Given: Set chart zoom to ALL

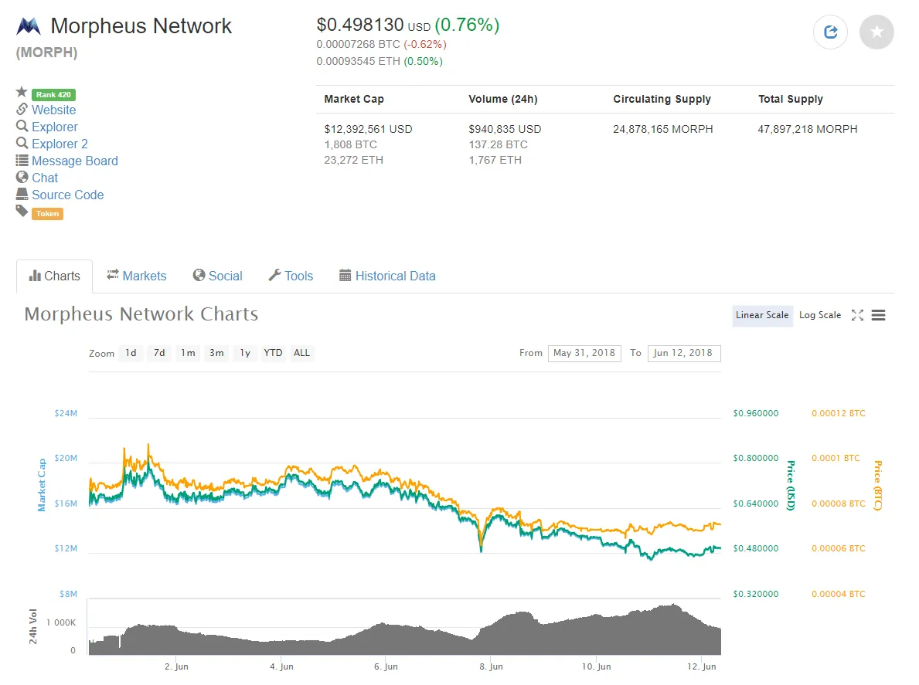Looking at the screenshot, I should 302,353.
